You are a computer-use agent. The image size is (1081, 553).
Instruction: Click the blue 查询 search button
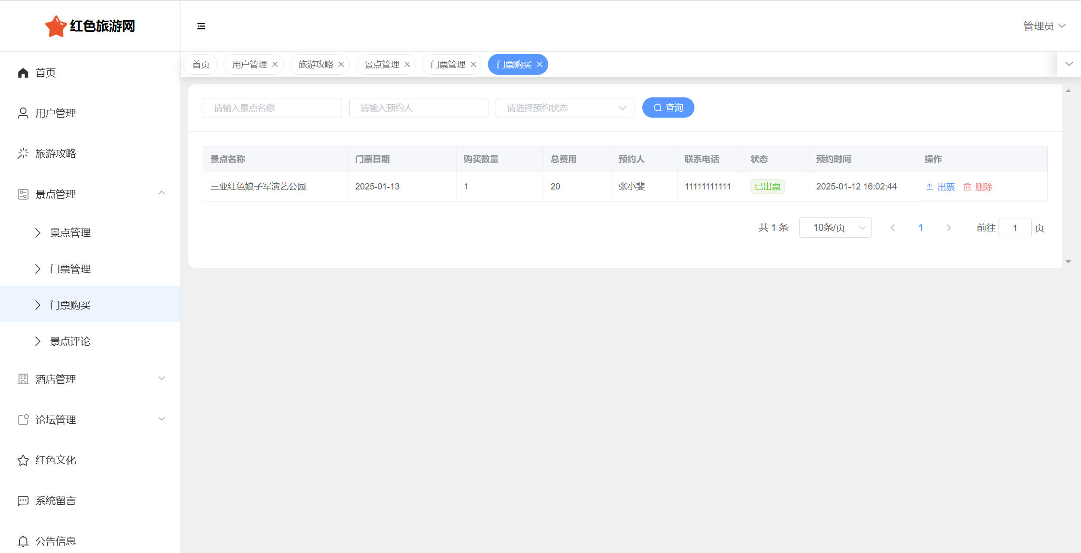(668, 108)
